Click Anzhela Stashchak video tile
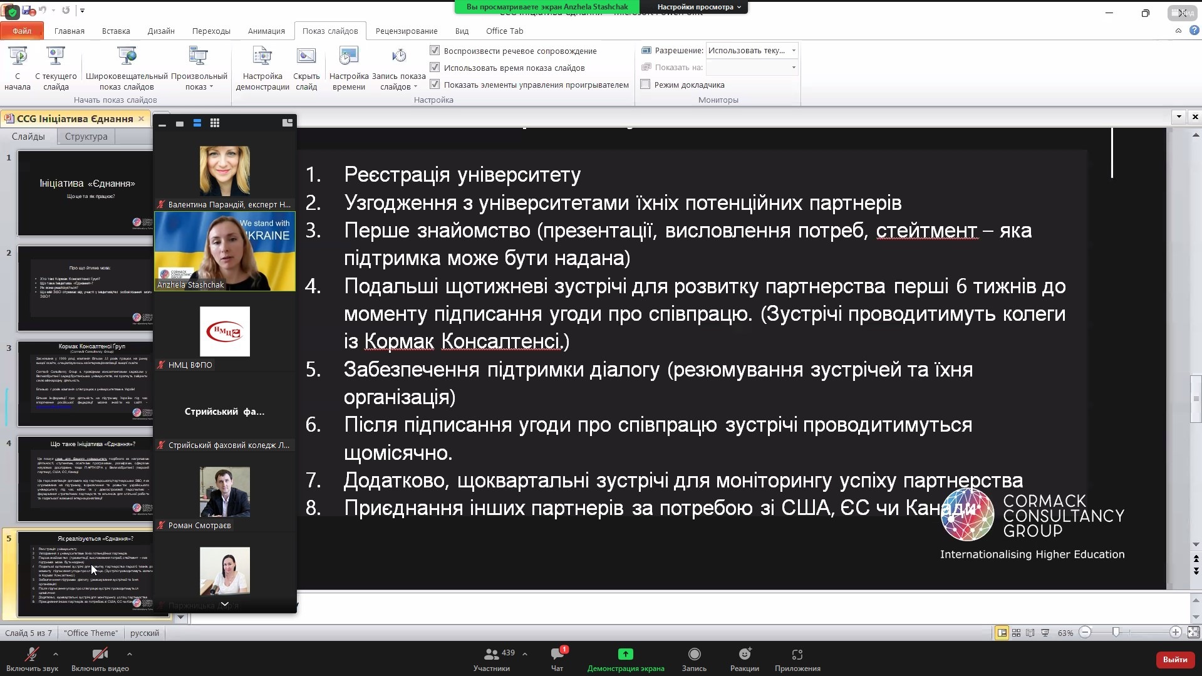This screenshot has width=1202, height=676. [225, 251]
